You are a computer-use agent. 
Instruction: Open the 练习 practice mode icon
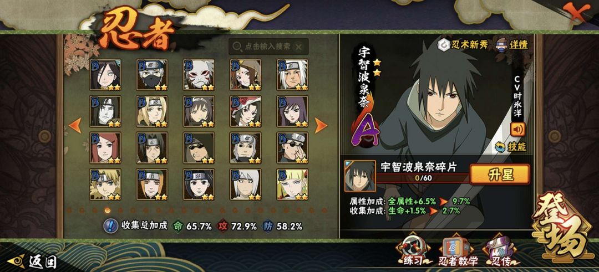[412, 249]
